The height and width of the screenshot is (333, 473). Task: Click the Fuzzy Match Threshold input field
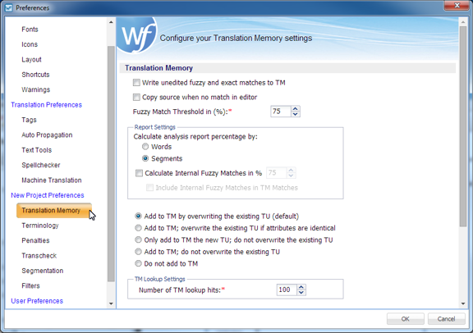[x=281, y=112]
